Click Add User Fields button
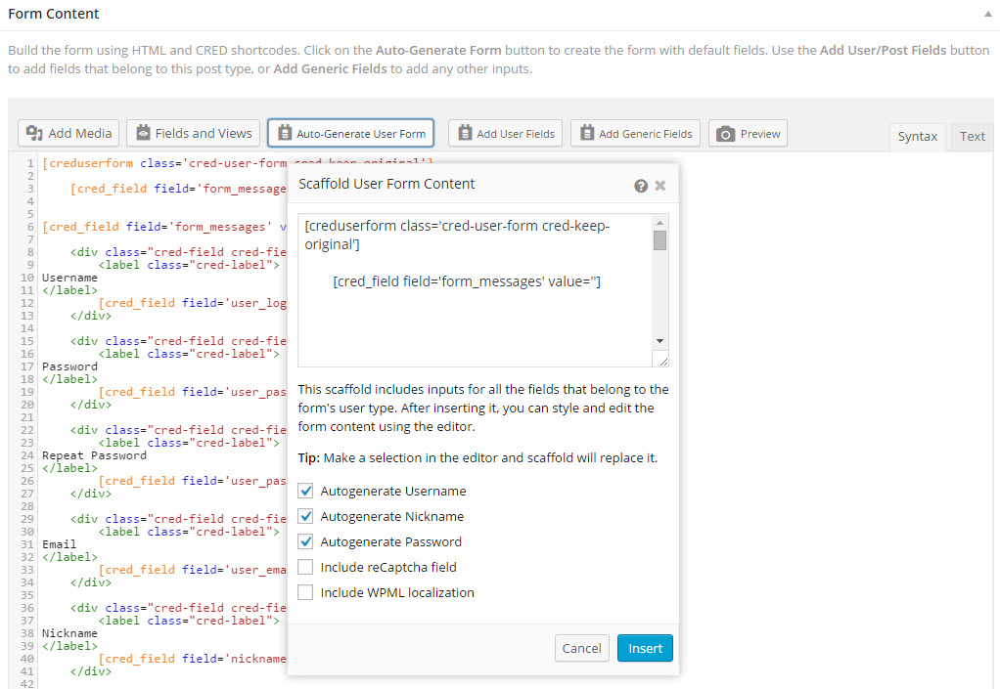Screen dimensions: 1000x689 point(506,133)
